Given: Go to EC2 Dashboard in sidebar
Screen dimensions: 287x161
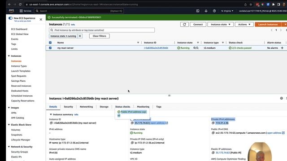Looking at the screenshot, I should pos(19,29).
